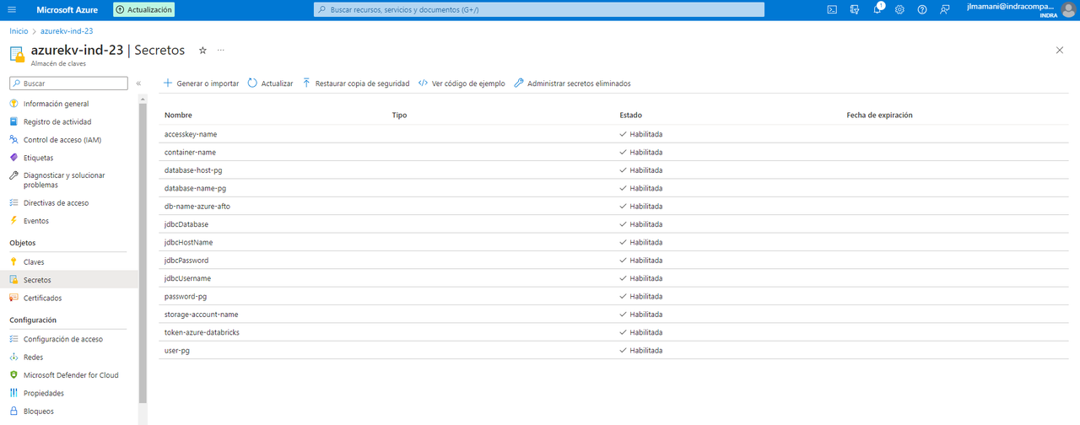
Task: Open the more options ellipsis by the title
Action: pos(221,51)
